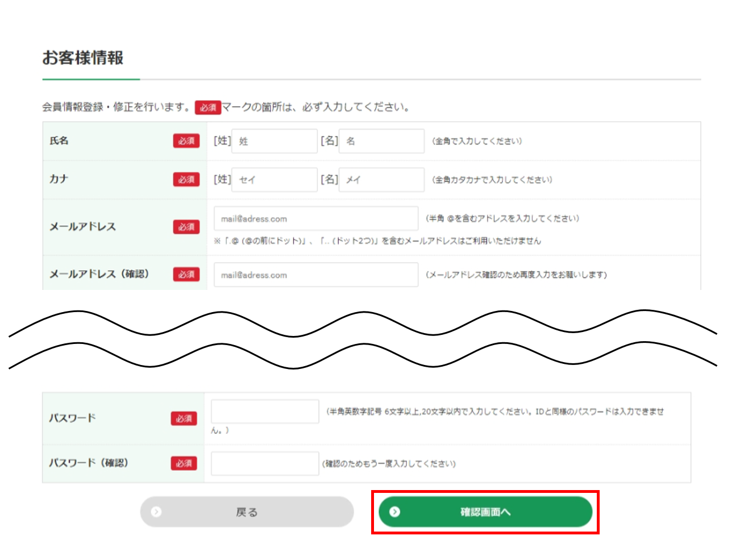
Task: Select the メイ katakana given name field
Action: pos(381,180)
